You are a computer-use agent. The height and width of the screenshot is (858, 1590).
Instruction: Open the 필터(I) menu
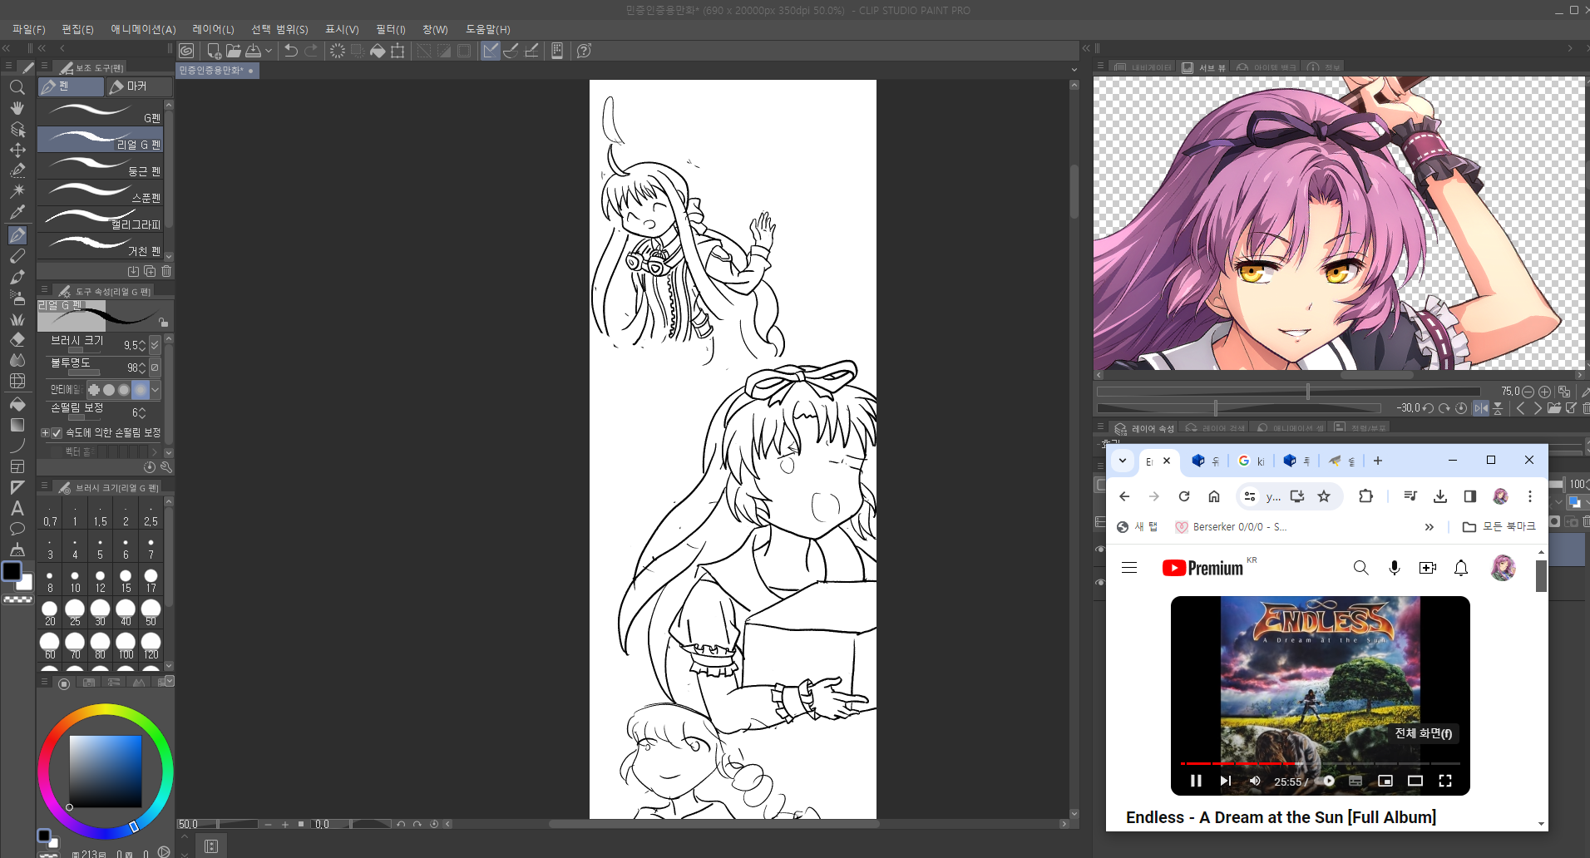pos(390,29)
